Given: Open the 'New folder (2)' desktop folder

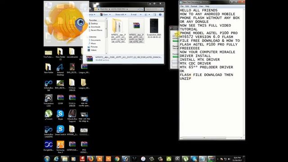Looking at the screenshot, I should tap(60, 54).
